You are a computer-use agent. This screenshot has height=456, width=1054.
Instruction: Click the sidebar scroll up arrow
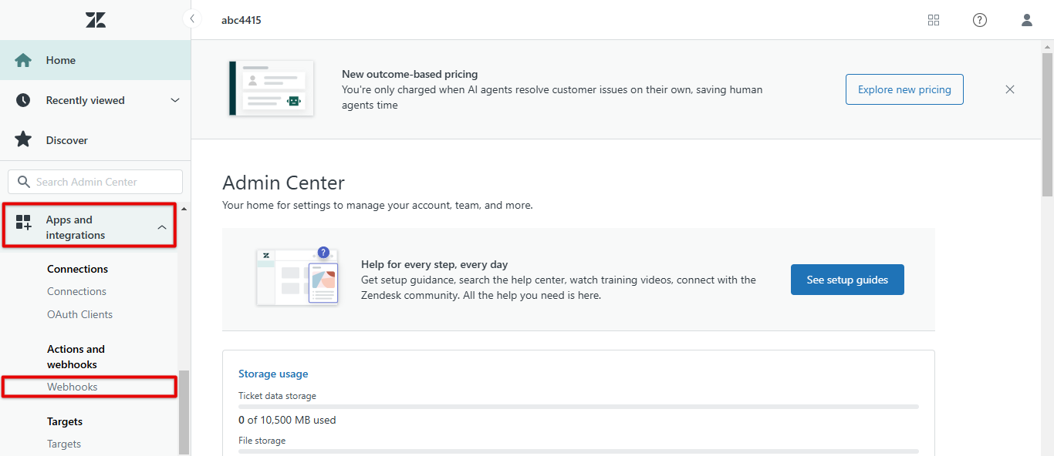[184, 209]
